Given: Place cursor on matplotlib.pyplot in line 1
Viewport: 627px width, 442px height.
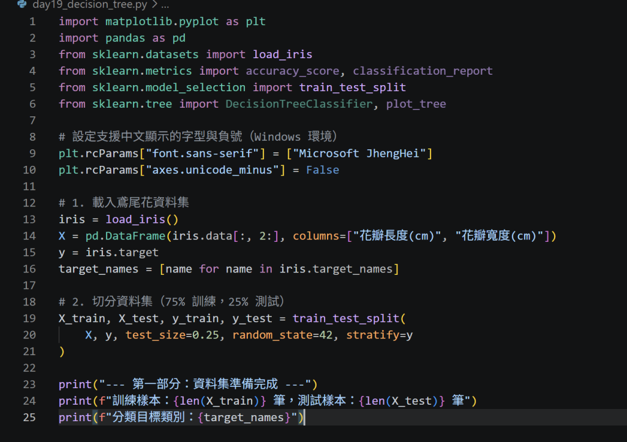Looking at the screenshot, I should (x=162, y=21).
